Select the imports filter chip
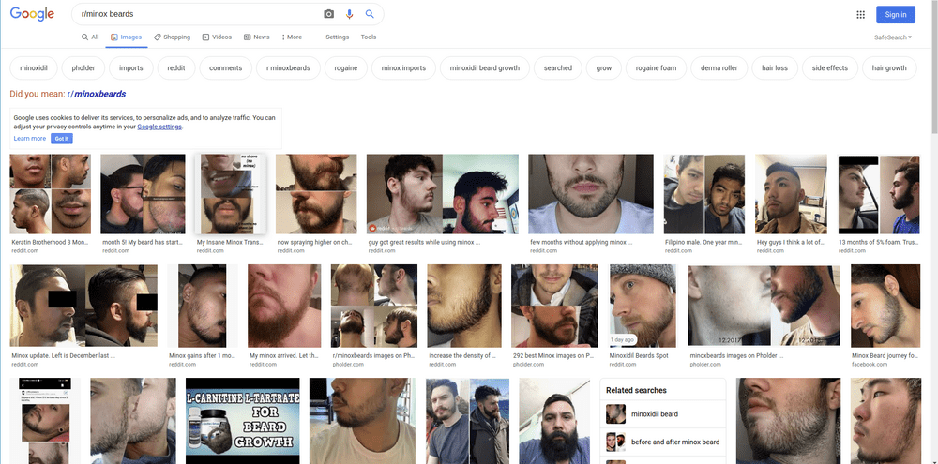Screen dimensions: 938x464 coord(131,68)
